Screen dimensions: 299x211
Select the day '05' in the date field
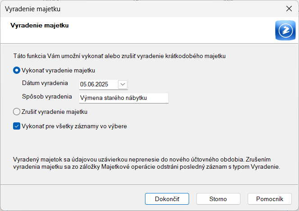coord(83,85)
